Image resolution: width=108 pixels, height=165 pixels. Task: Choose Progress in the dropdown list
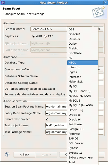83,134
